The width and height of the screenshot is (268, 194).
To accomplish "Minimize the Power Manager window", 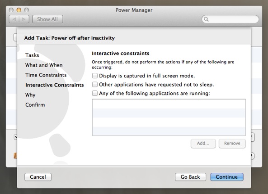I will pos(19,10).
